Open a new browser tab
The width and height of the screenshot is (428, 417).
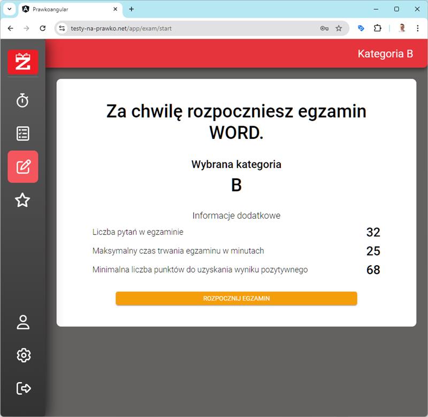pos(132,9)
